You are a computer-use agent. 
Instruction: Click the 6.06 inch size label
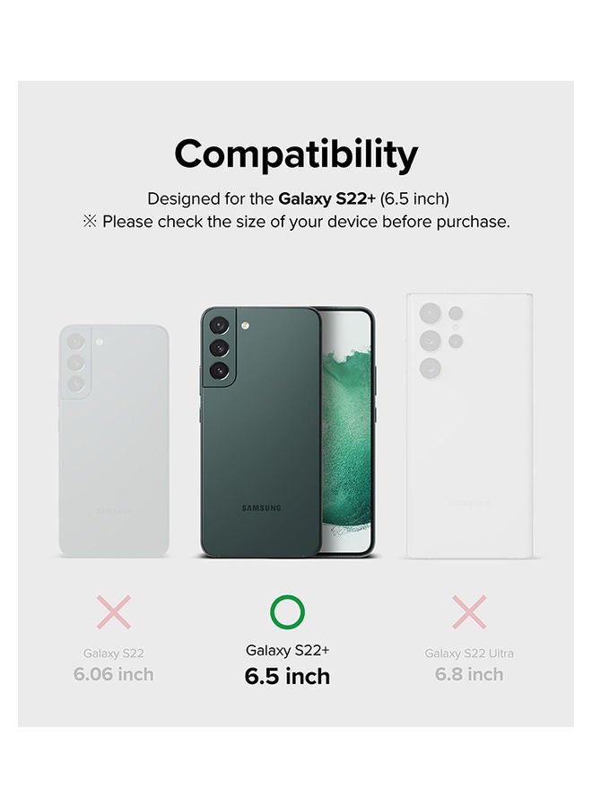pos(113,674)
